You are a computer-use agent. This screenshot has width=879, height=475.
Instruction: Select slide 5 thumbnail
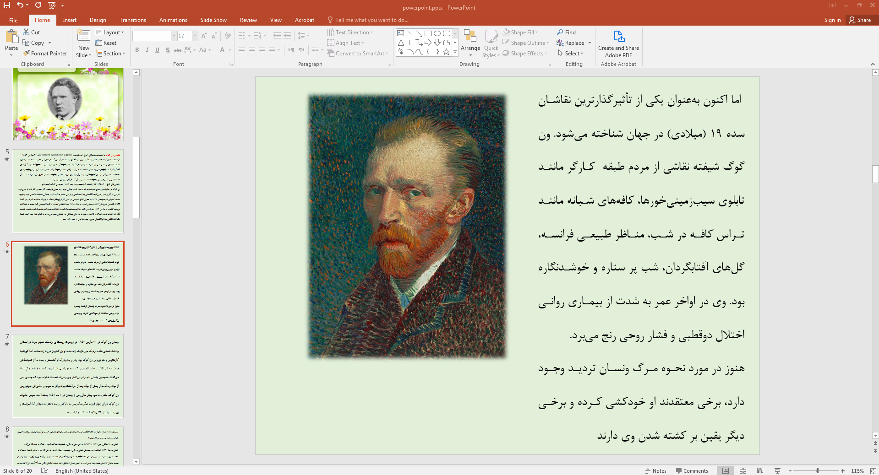[x=68, y=191]
